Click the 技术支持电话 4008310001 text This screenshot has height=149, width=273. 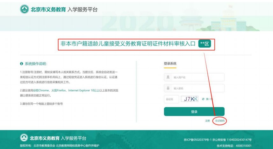pyautogui.click(x=234, y=146)
